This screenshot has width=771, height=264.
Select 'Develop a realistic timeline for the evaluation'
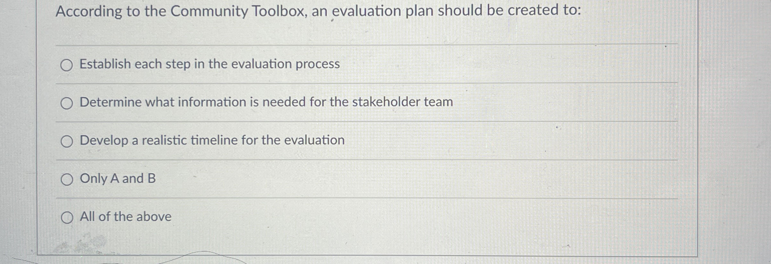click(67, 141)
